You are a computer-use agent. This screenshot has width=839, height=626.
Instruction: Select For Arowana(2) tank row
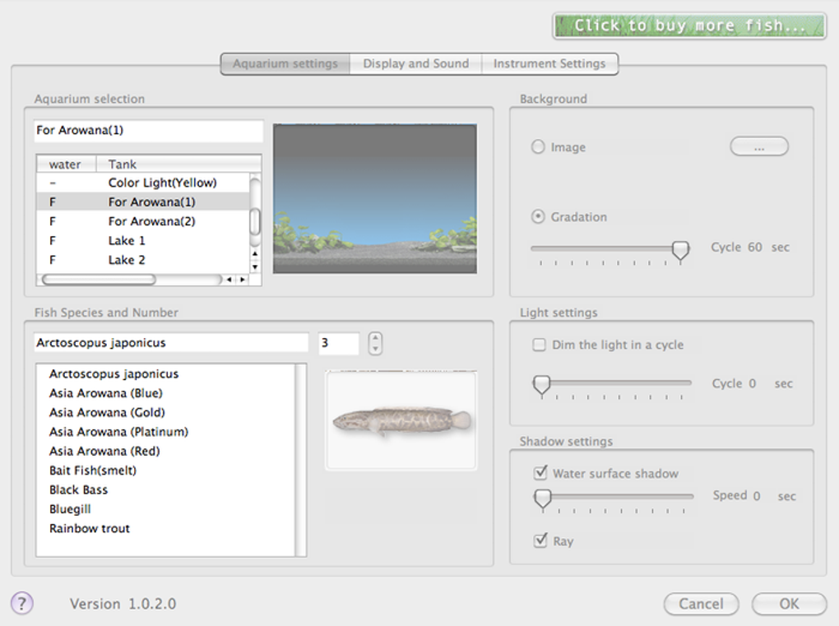pyautogui.click(x=143, y=221)
